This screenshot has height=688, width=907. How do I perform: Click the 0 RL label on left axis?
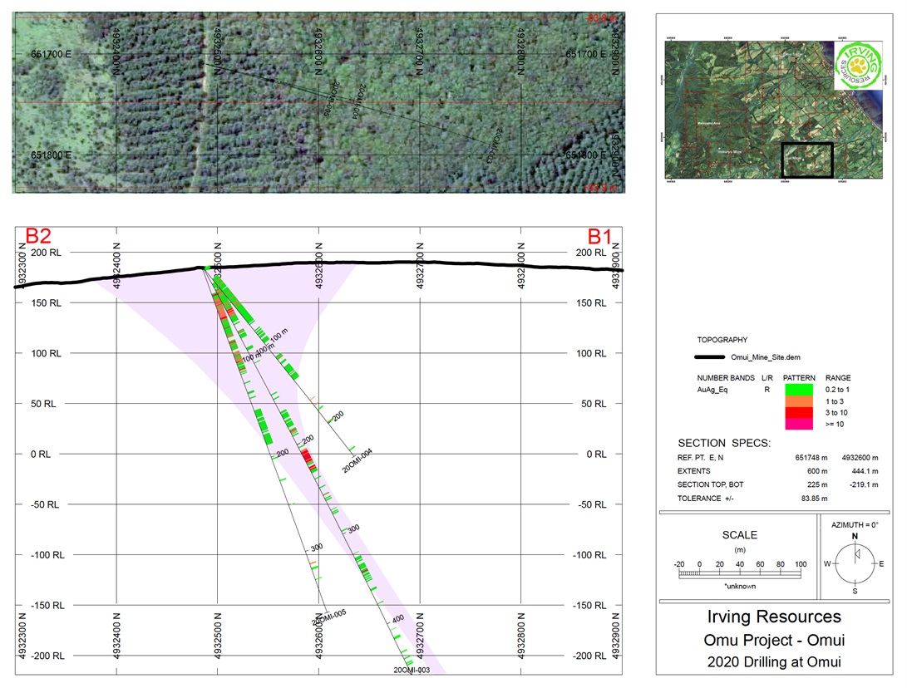coord(41,455)
